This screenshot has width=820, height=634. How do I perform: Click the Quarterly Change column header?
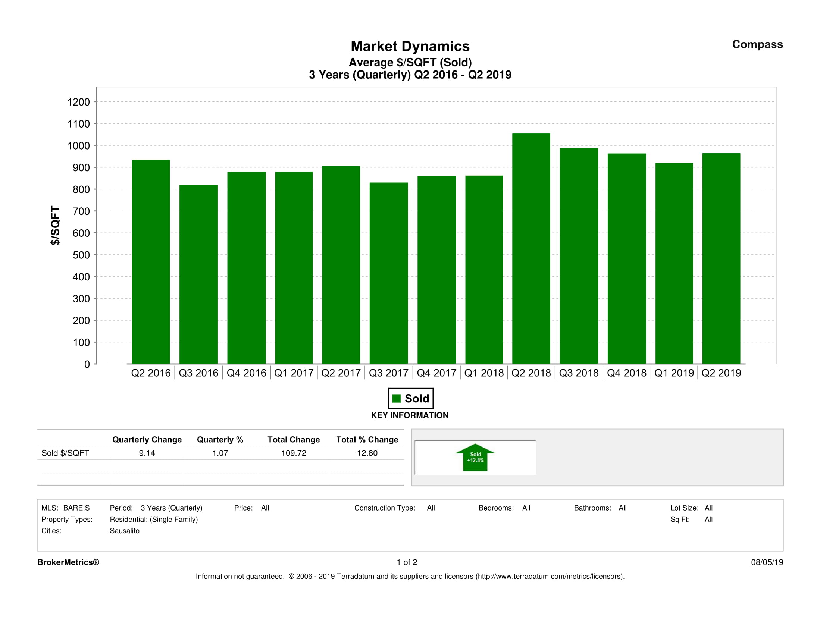(147, 440)
